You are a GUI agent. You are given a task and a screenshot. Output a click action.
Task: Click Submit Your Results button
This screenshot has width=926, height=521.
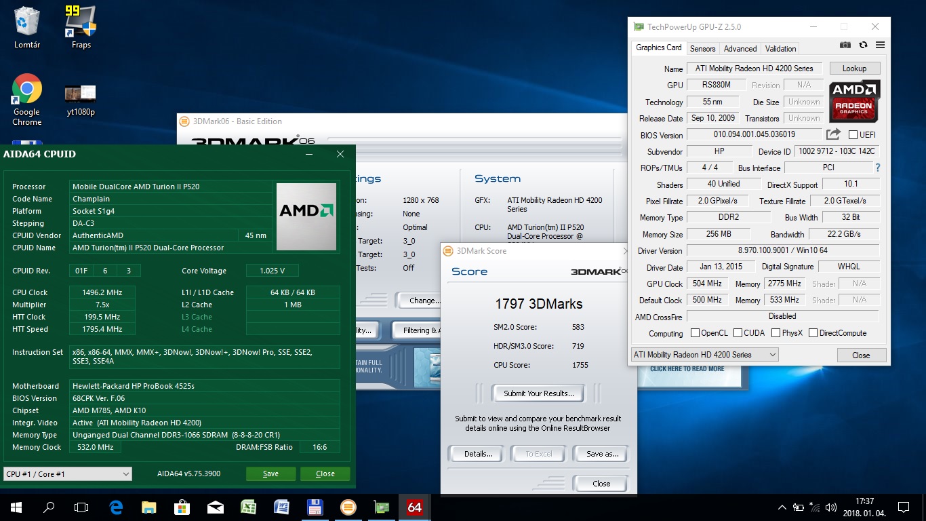(x=539, y=393)
